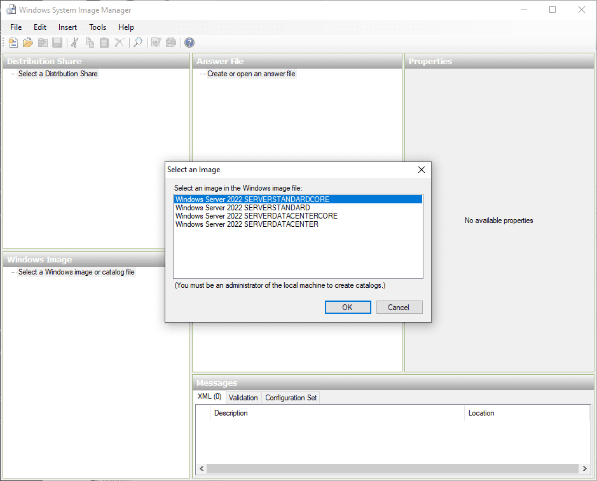The height and width of the screenshot is (481, 597).
Task: Create a new answer file
Action: [13, 43]
